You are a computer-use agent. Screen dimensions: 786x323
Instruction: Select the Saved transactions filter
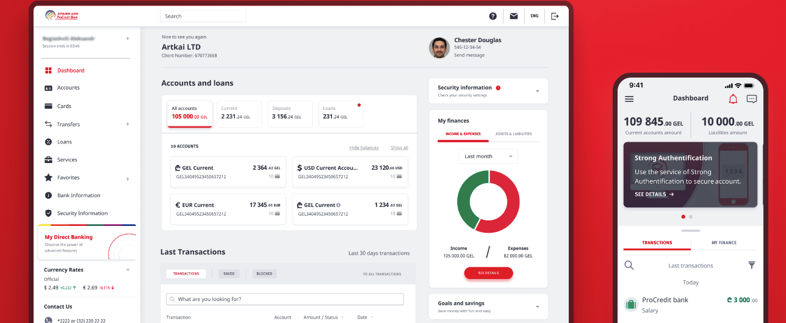point(229,274)
